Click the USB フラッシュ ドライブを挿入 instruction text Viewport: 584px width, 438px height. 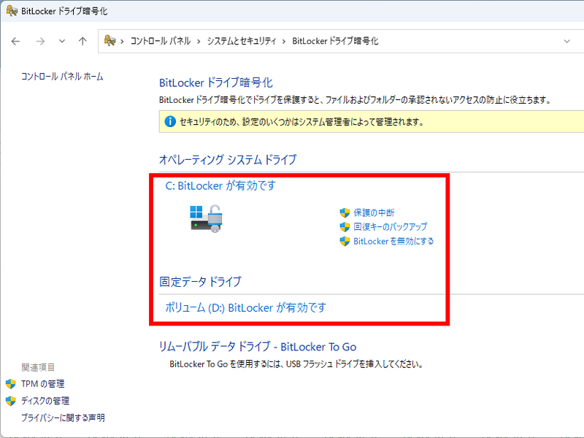click(296, 364)
